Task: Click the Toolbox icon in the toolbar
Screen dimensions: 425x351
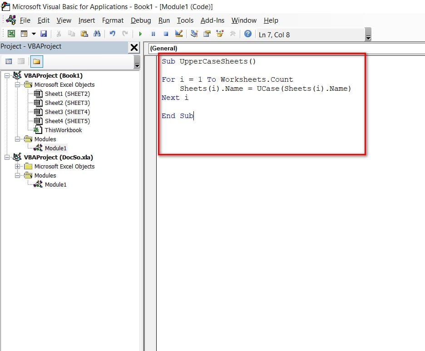Action: point(232,34)
